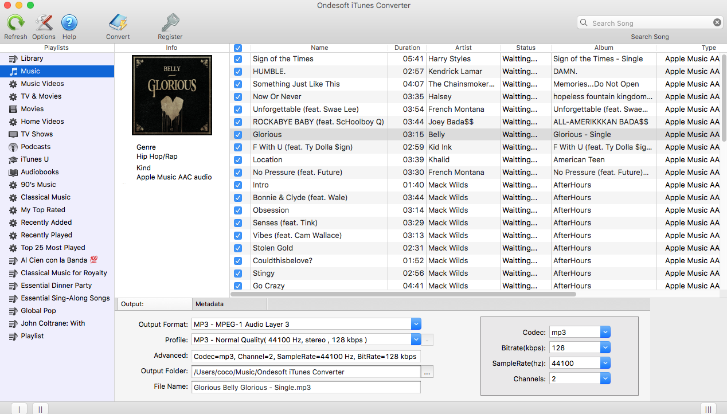Uncheck the Location song checkbox

coord(238,159)
